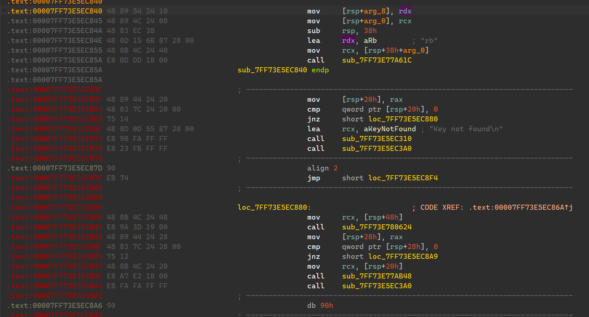Click the sub_7FF73E5EC840 endp label
Image resolution: width=589 pixels, height=317 pixels.
point(283,70)
